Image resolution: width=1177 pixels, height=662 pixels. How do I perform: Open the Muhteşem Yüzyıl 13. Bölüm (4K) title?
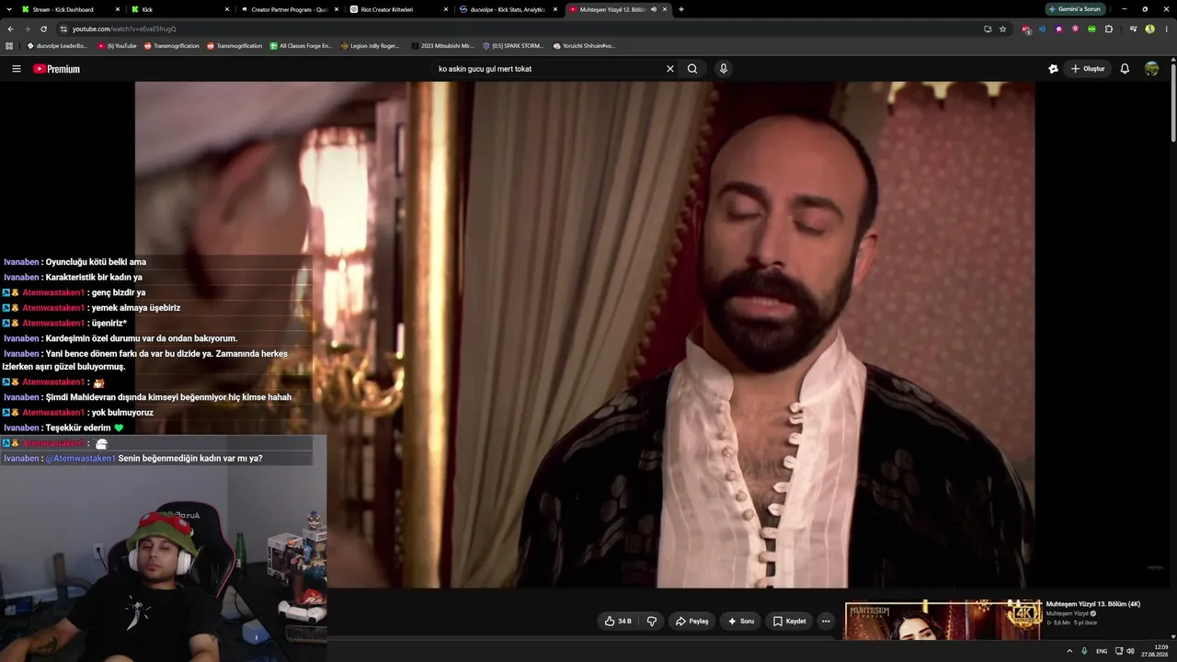tap(1093, 604)
